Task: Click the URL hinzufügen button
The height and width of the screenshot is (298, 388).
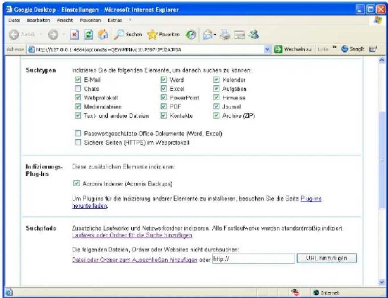Action: click(x=327, y=258)
